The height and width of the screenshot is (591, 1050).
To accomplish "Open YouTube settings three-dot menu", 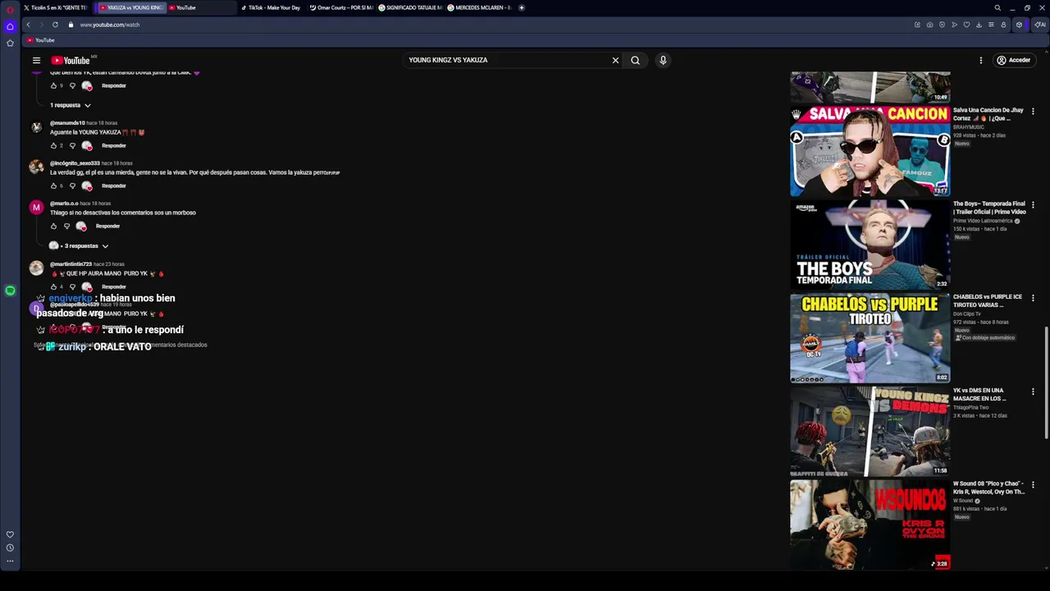I will (x=980, y=60).
